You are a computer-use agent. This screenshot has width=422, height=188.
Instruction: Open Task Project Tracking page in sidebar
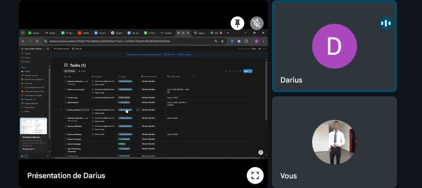(x=33, y=95)
